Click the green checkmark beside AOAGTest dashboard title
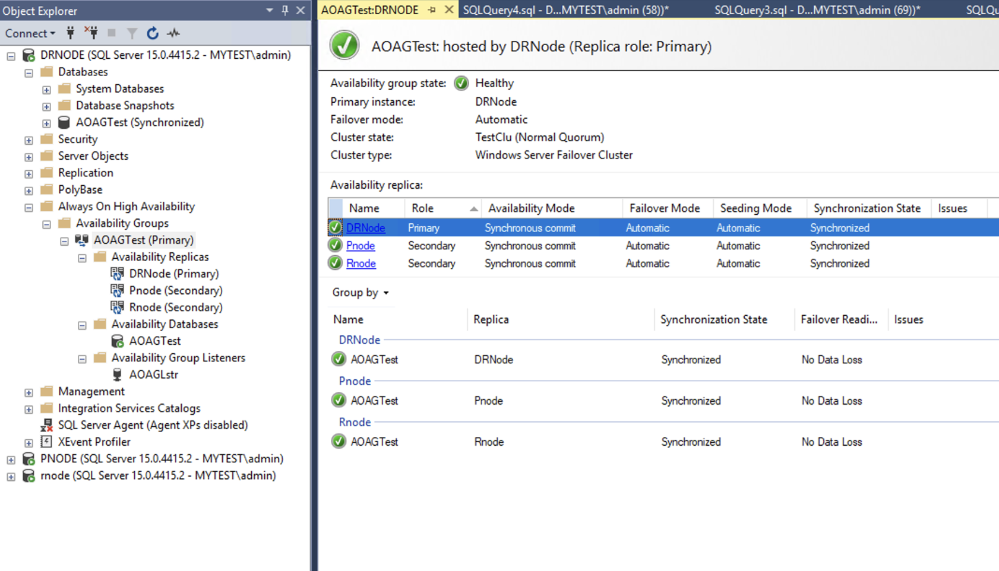 344,46
